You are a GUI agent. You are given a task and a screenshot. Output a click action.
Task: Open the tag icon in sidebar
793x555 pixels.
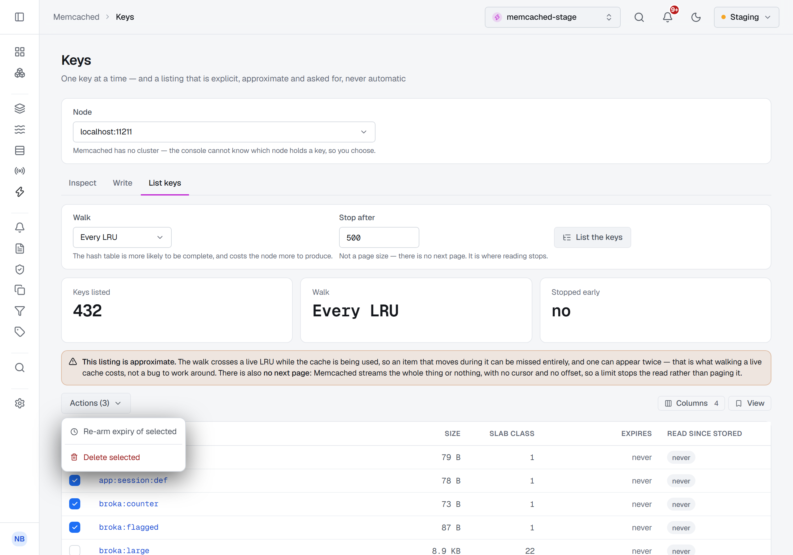20,332
